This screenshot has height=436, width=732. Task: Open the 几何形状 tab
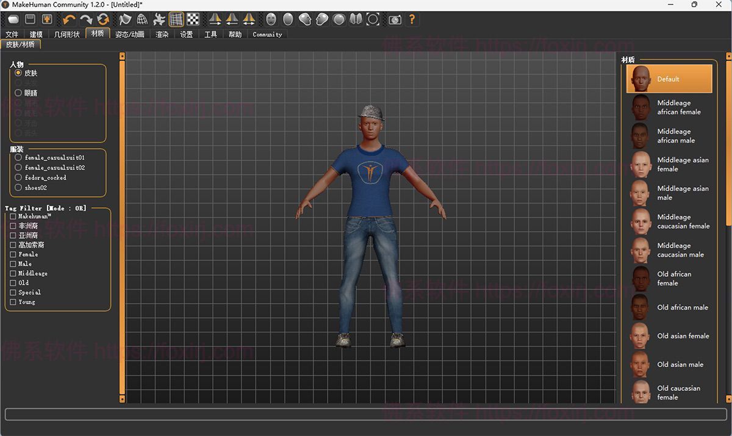point(66,34)
